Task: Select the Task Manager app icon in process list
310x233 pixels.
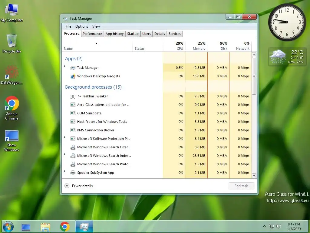Action: pyautogui.click(x=73, y=68)
